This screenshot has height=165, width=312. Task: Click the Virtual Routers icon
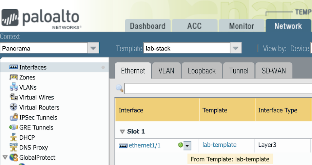[14, 108]
